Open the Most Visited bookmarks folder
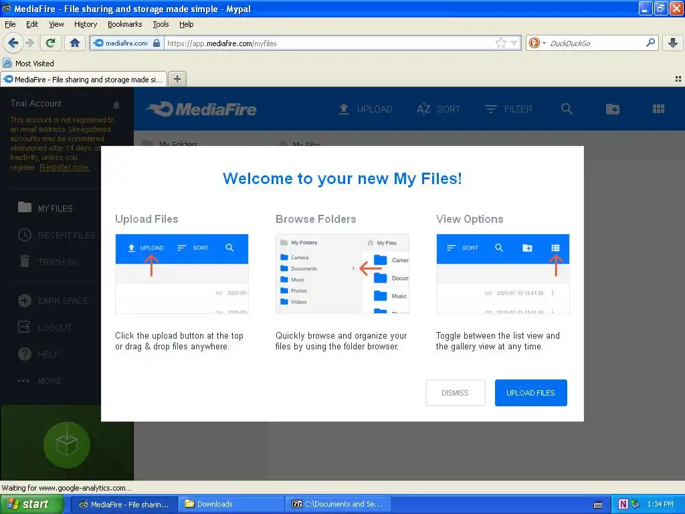Screen dimensions: 685x514 pos(29,64)
